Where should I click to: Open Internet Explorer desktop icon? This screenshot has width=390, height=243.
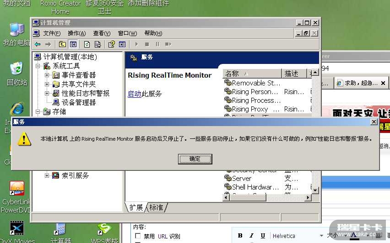point(17,109)
